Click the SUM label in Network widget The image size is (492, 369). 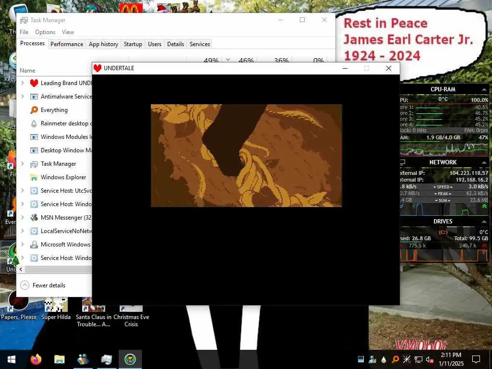[x=443, y=200]
